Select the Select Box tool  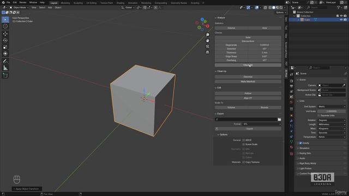[x=5, y=20]
